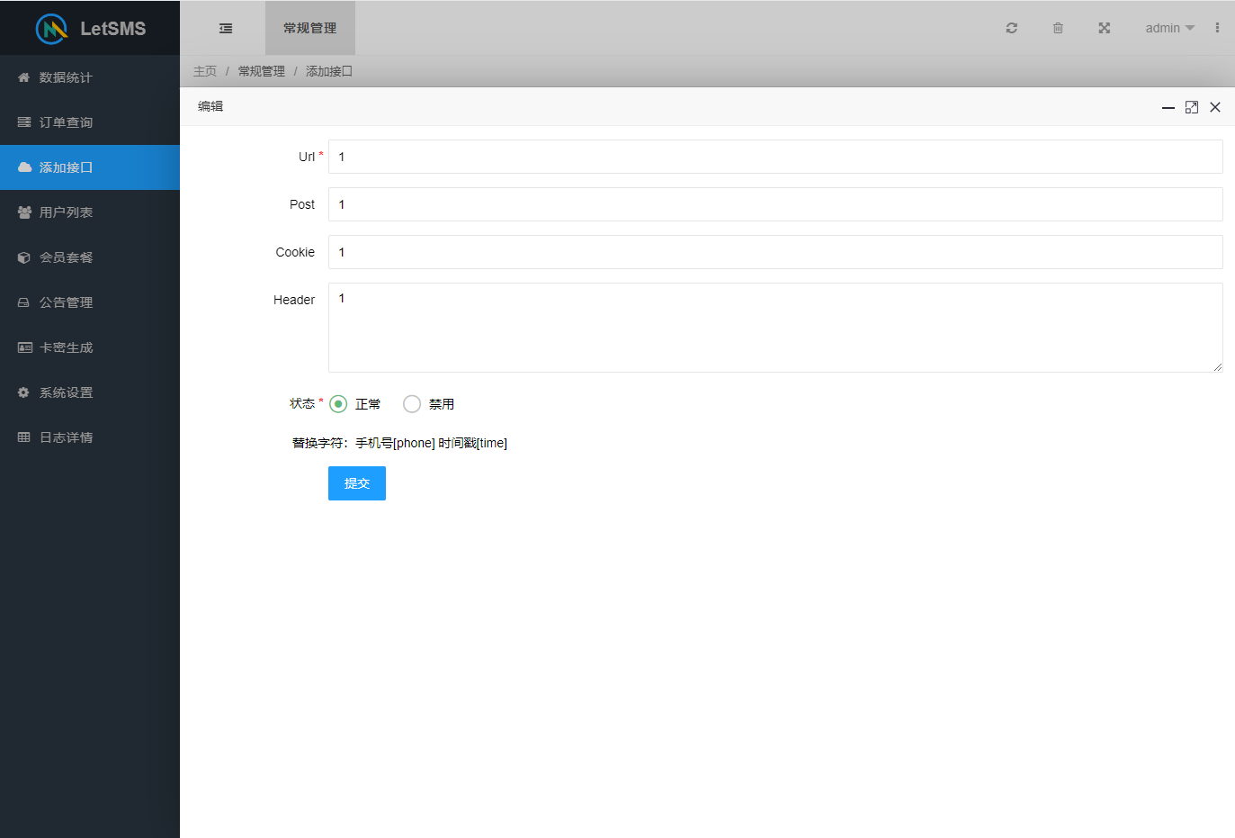Viewport: 1235px width, 838px height.
Task: Toggle fullscreen with the expand icon
Action: 1104,28
